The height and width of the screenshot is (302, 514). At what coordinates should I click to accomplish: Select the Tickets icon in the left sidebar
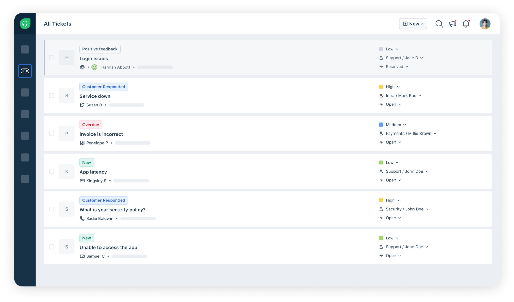click(25, 71)
